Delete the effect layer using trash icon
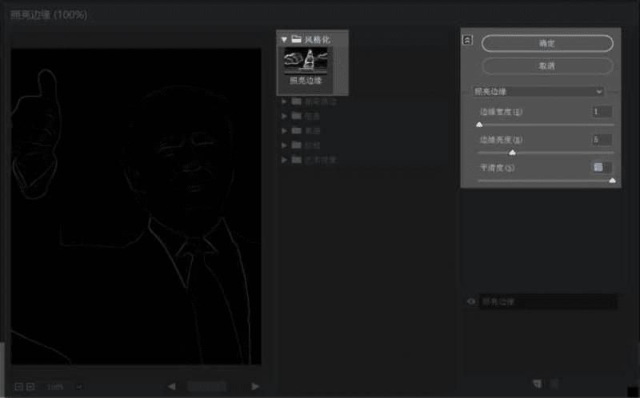 click(554, 384)
